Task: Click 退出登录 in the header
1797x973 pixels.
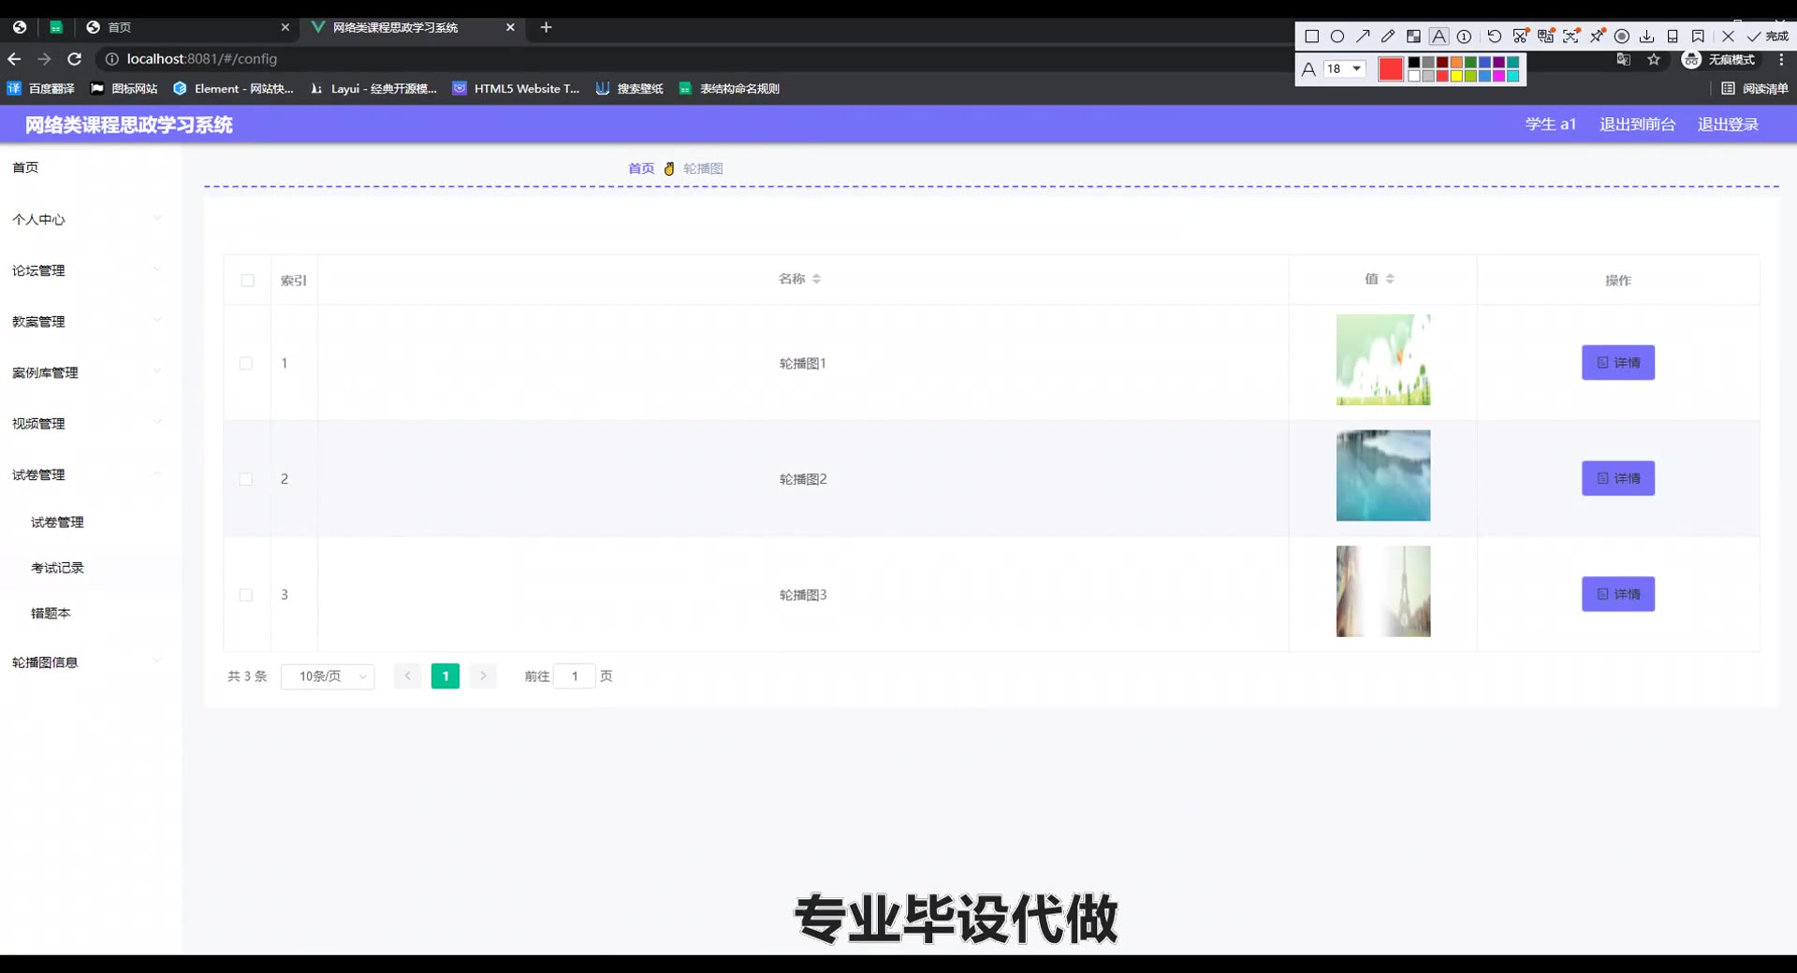Action: [x=1728, y=124]
